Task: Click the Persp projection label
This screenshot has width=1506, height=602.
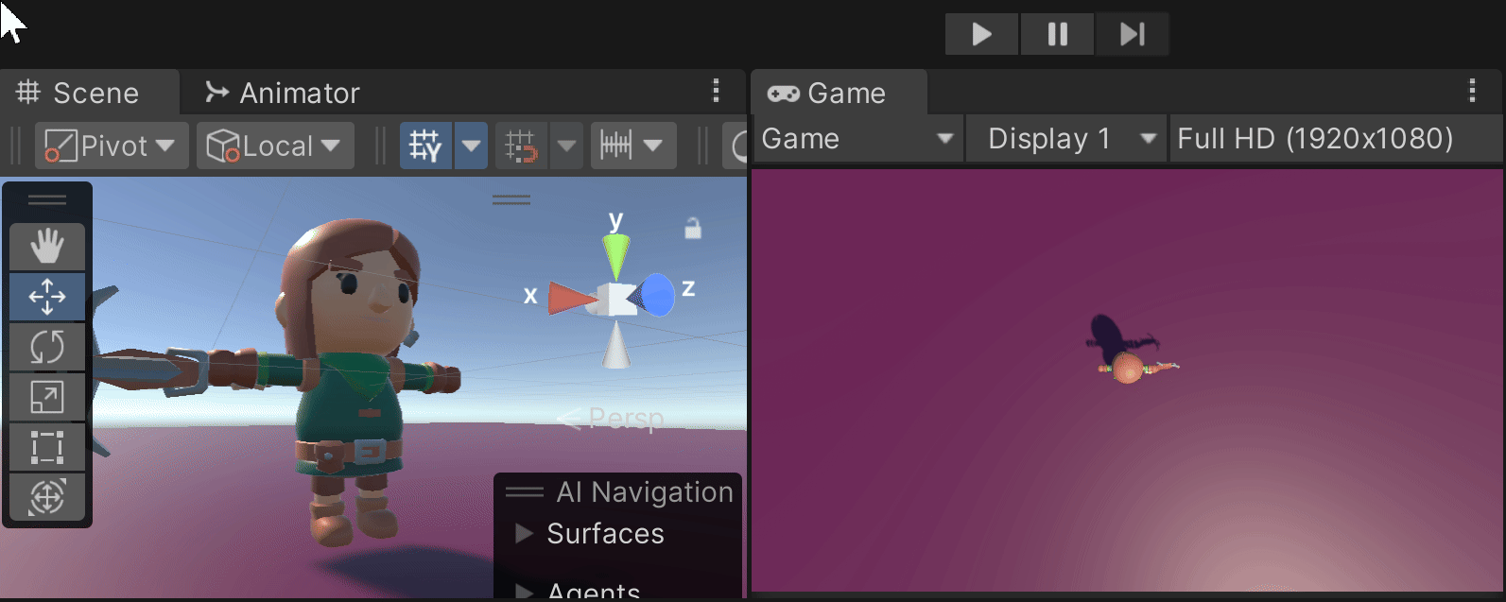Action: coord(626,418)
